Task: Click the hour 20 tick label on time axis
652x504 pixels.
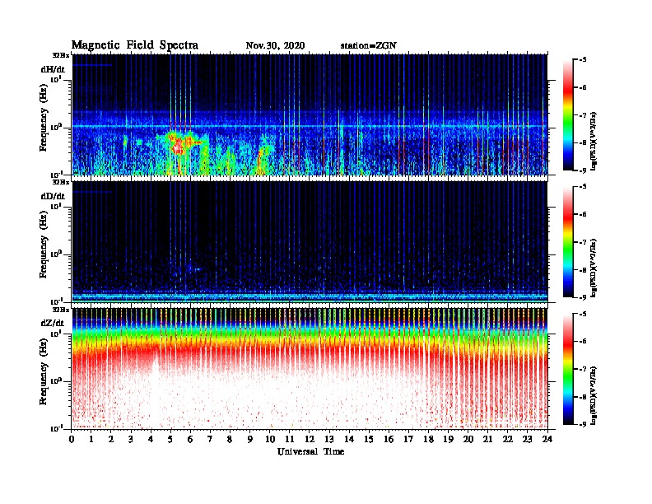Action: point(468,439)
